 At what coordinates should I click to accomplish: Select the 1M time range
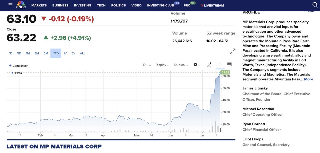click(x=28, y=53)
